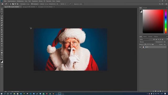Select the History Brush tool
Screen dimensions: 168x95
(2, 32)
